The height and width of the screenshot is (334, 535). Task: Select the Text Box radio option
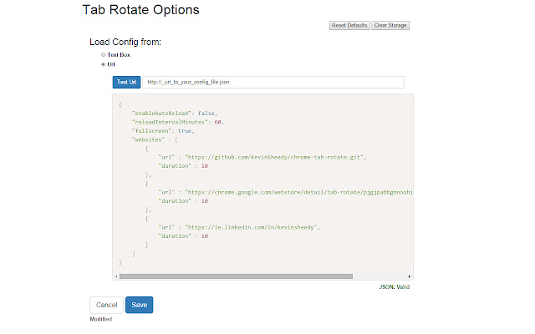pos(103,55)
